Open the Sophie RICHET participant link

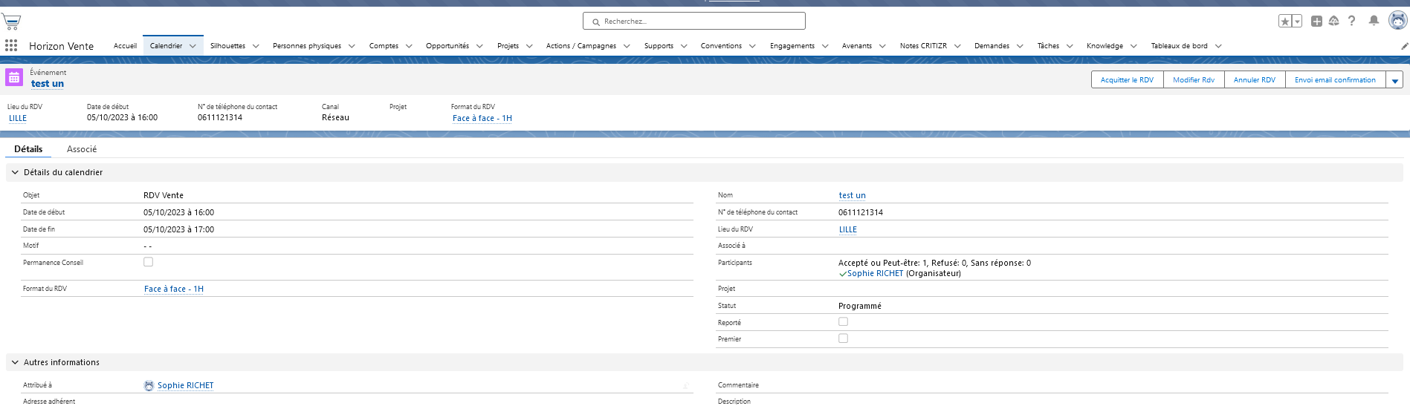pyautogui.click(x=875, y=274)
